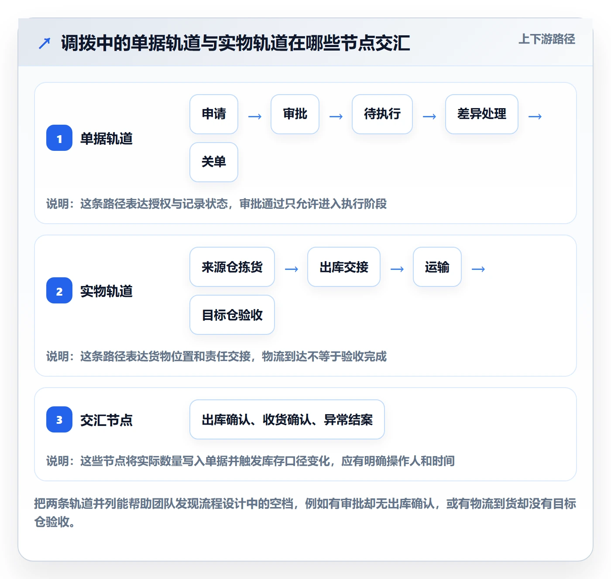Viewport: 611px width, 579px height.
Task: Click the 实物轨道 row heading
Action: [106, 291]
